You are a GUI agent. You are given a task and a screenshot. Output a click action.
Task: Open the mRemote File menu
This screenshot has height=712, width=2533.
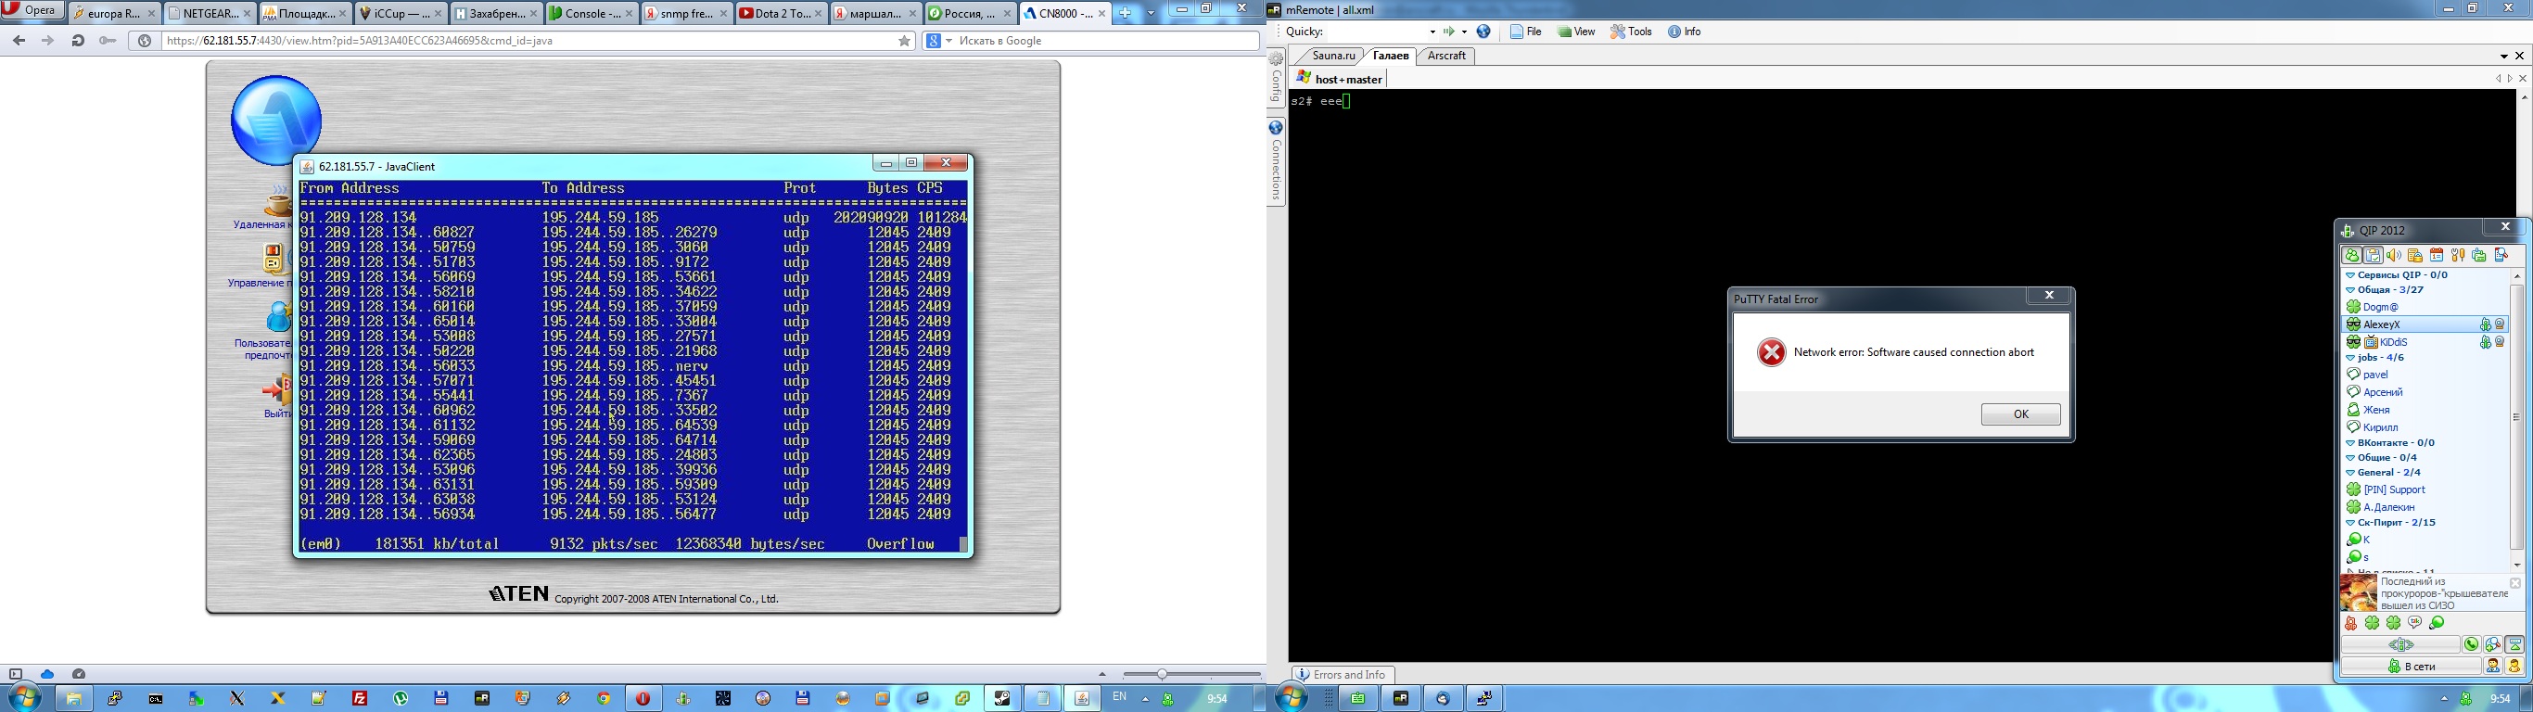click(1527, 32)
